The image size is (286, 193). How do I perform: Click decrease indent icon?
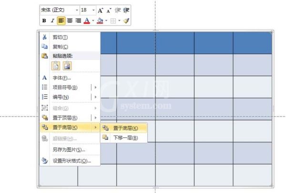click(x=118, y=10)
